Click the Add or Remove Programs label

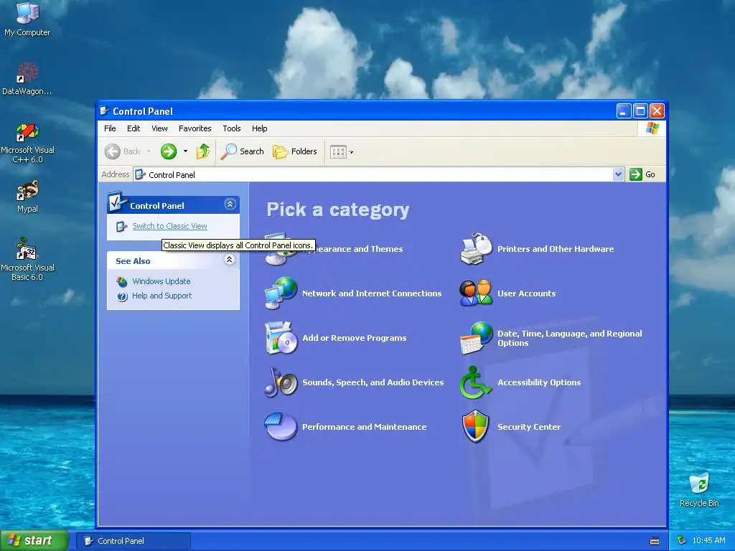click(x=355, y=338)
